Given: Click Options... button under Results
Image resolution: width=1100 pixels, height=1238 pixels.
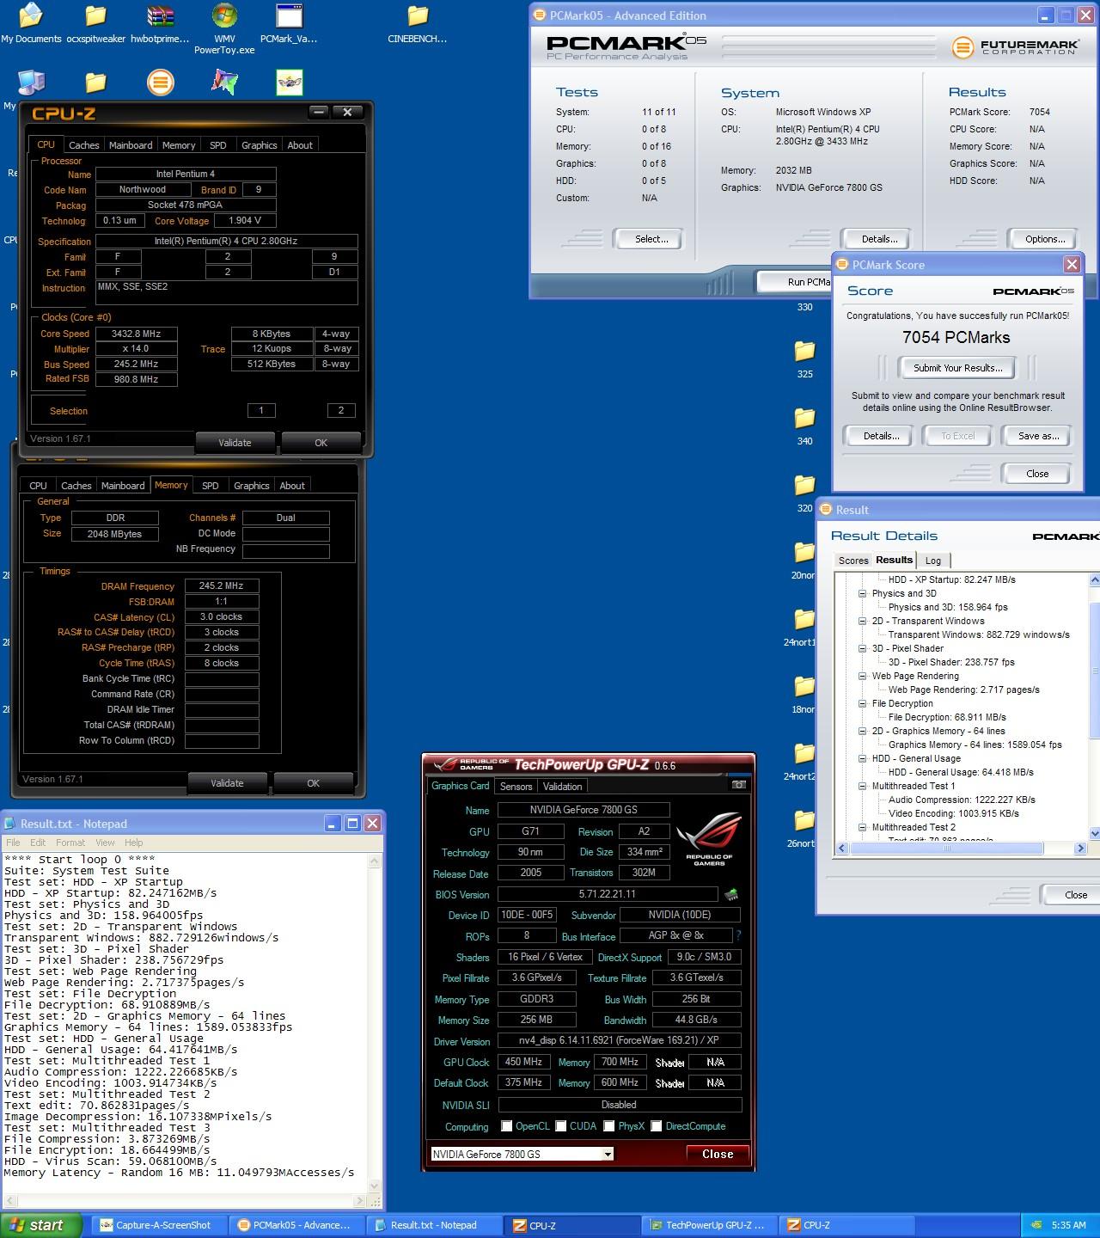Looking at the screenshot, I should pyautogui.click(x=1045, y=239).
